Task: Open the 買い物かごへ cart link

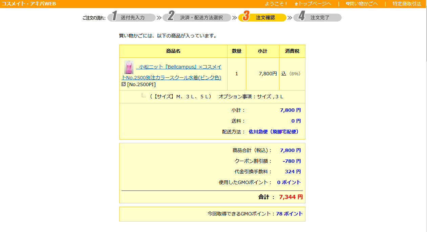Action: click(x=364, y=4)
